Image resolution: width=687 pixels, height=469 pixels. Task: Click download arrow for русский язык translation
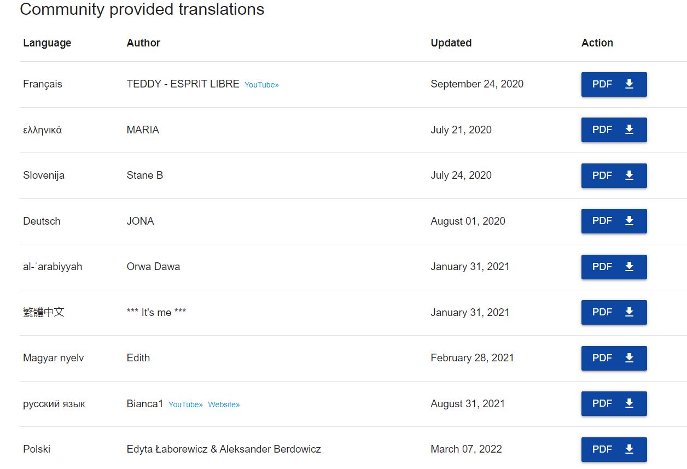pyautogui.click(x=629, y=403)
